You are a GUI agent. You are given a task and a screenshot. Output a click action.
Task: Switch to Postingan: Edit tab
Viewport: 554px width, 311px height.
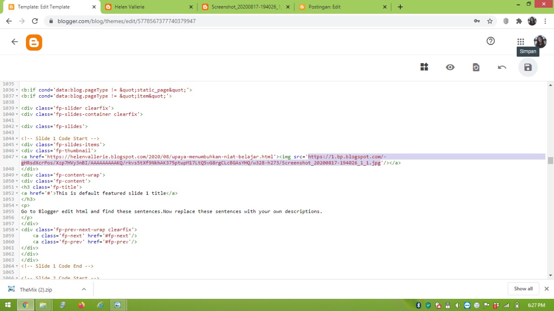tap(343, 7)
